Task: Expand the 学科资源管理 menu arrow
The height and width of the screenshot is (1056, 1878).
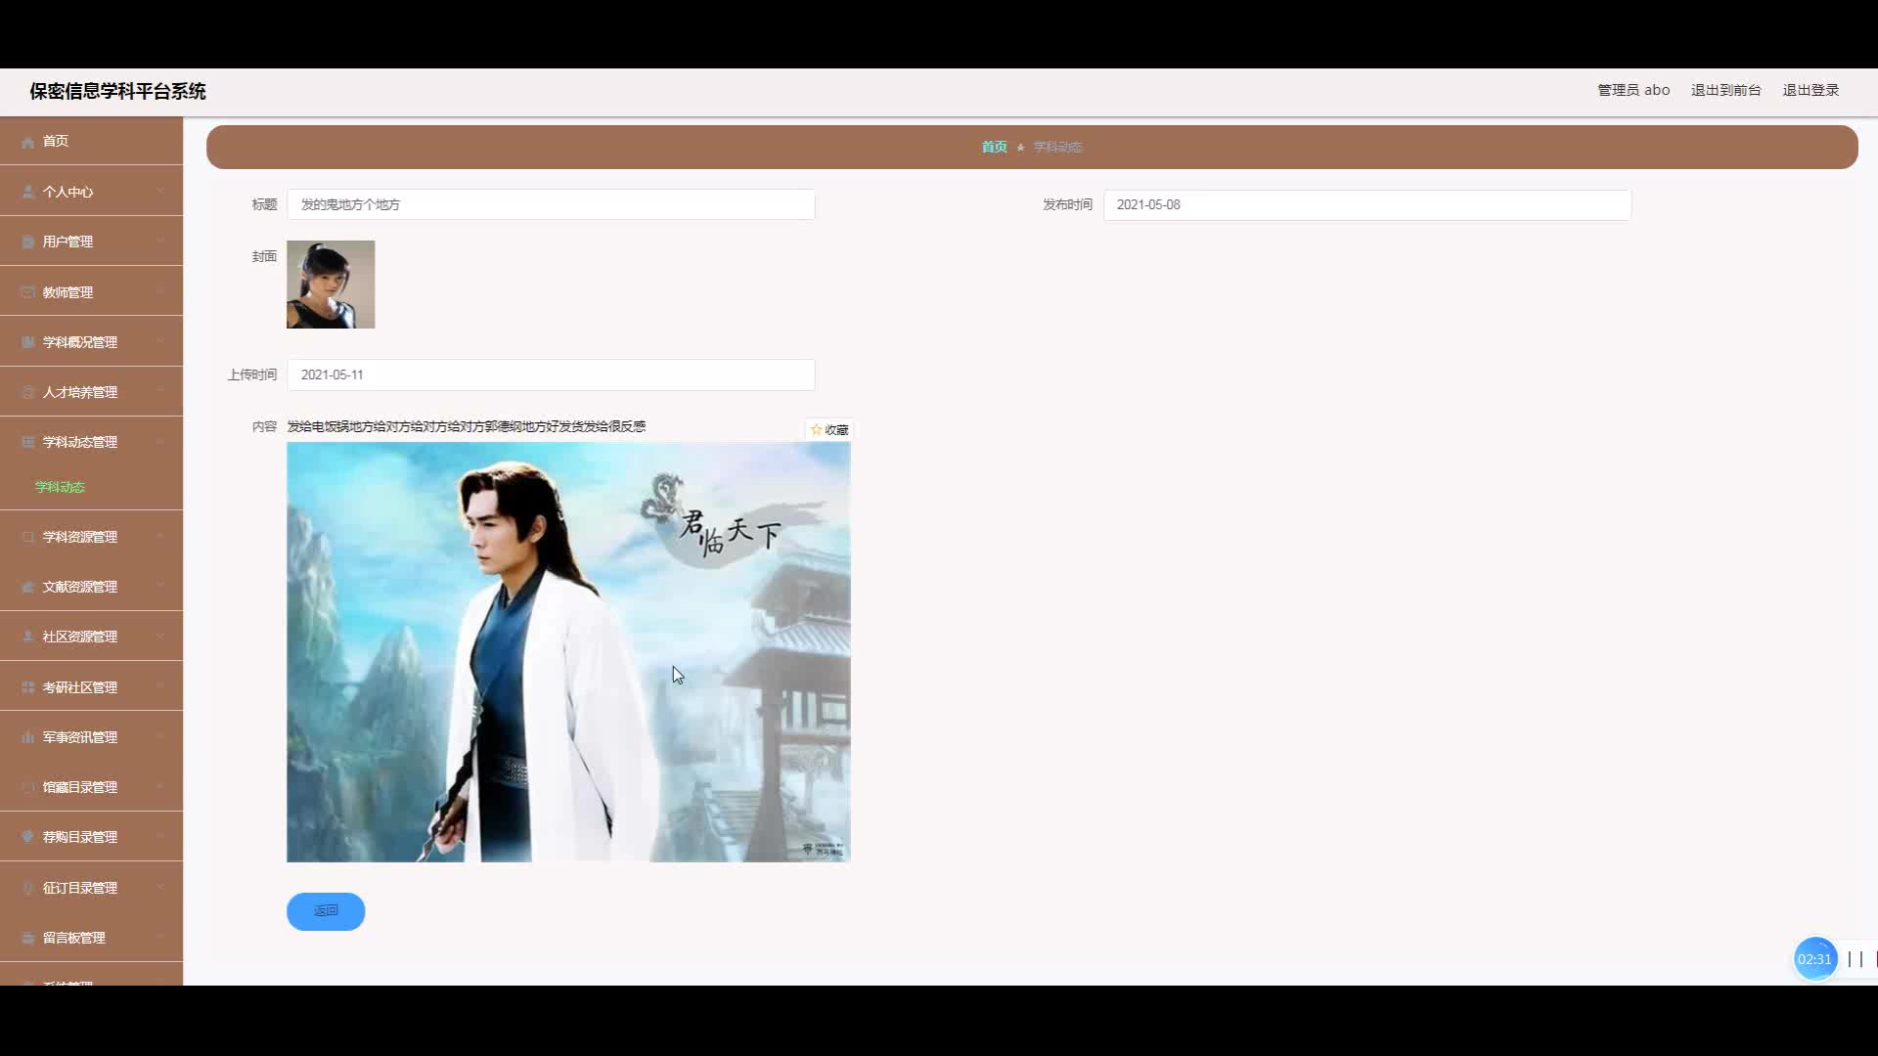Action: click(x=160, y=537)
